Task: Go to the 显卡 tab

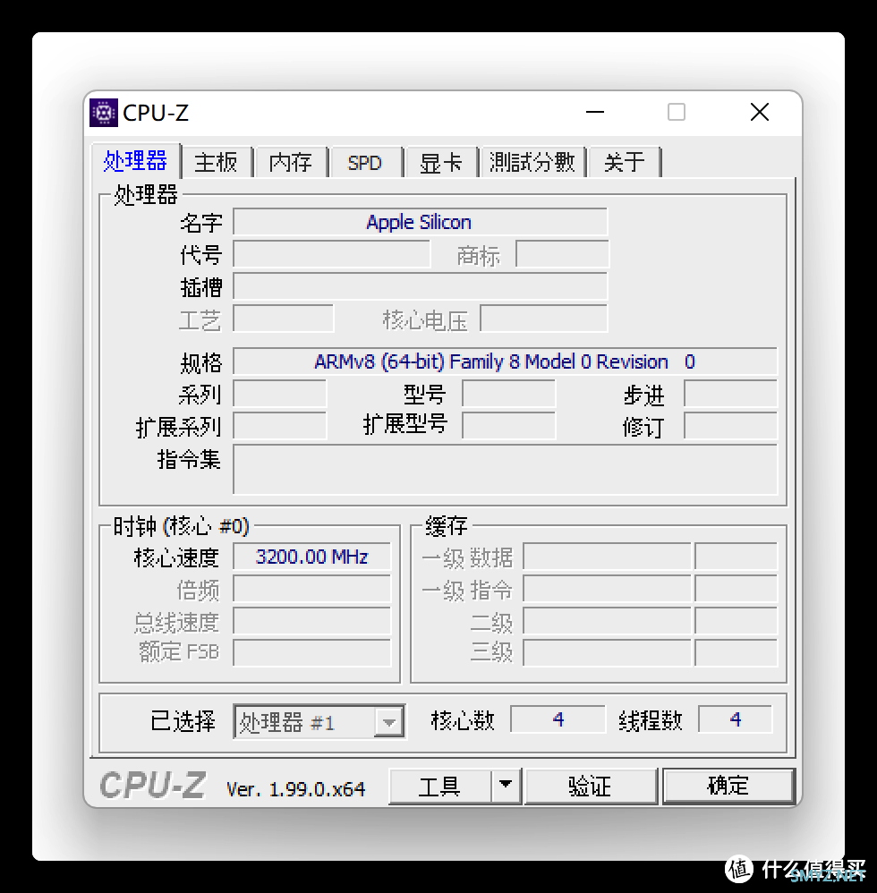Action: click(x=440, y=163)
